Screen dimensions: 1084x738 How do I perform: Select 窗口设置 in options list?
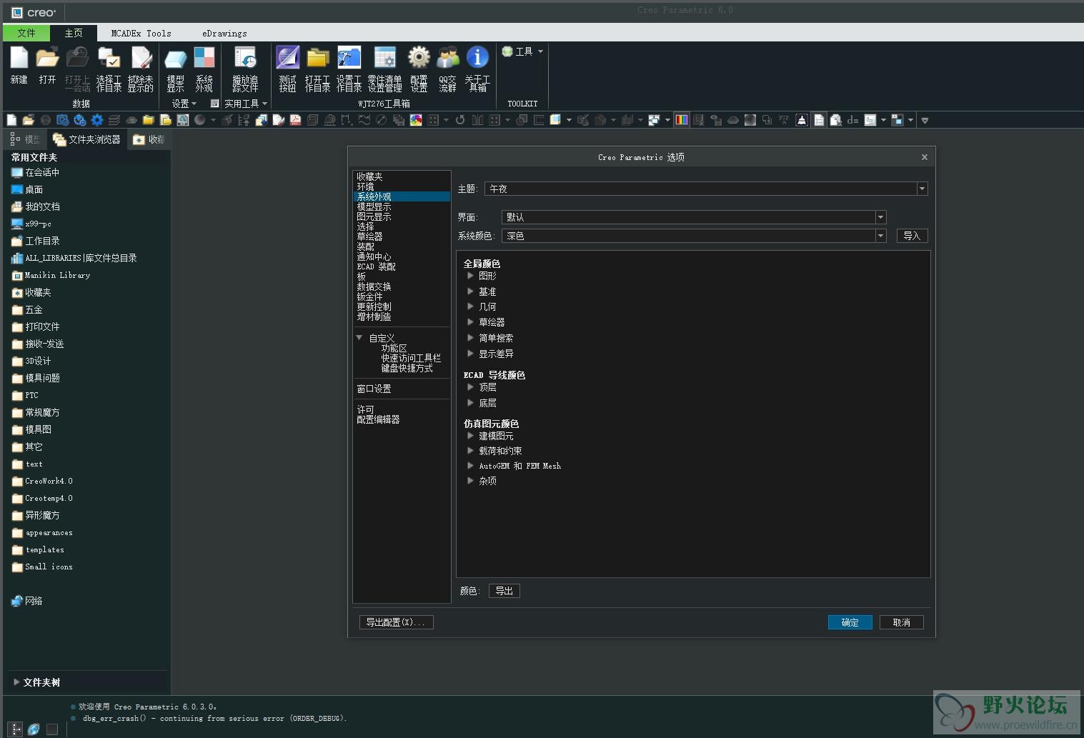click(374, 389)
